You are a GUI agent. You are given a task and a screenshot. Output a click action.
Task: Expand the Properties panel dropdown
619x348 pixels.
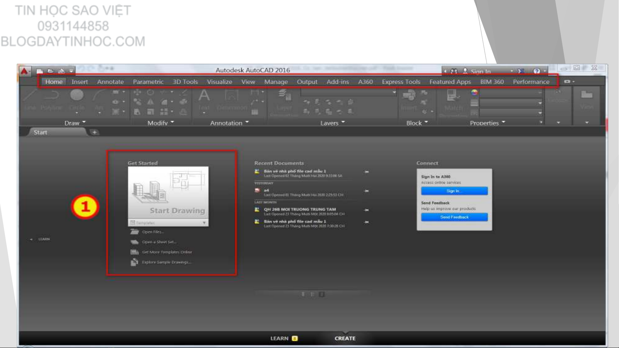(x=487, y=123)
